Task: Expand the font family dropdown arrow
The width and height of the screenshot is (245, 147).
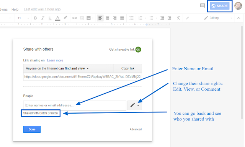Action: [x=10, y=18]
